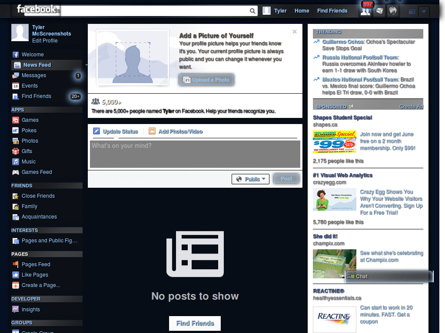The image size is (445, 333).
Task: Open the notifications globe icon
Action: point(393,11)
